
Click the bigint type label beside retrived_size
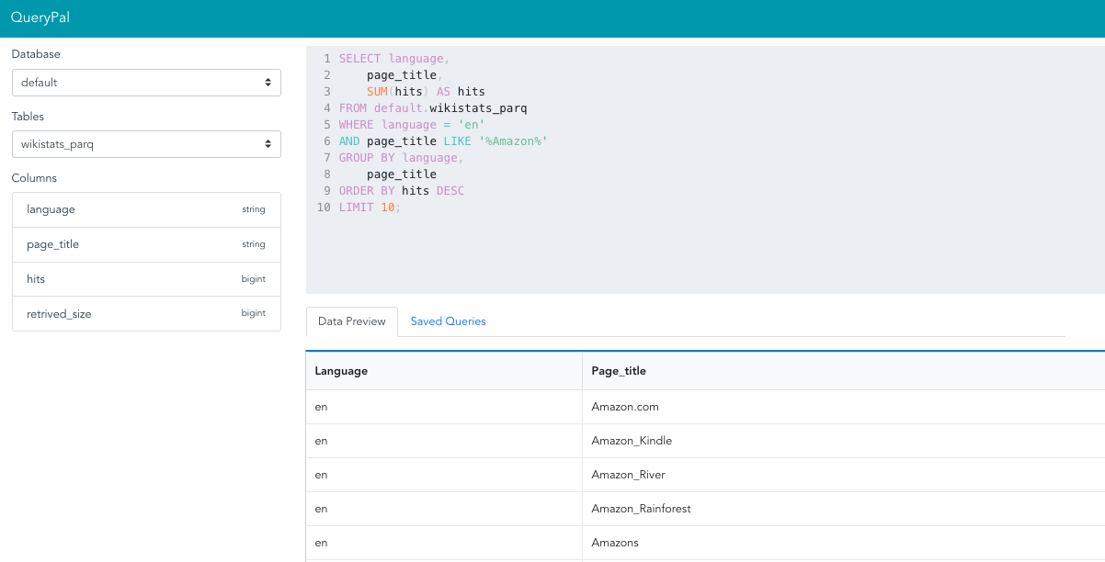[x=254, y=314]
